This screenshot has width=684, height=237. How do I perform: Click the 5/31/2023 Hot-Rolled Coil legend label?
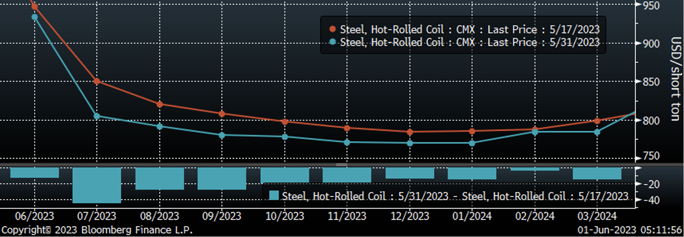coord(469,42)
